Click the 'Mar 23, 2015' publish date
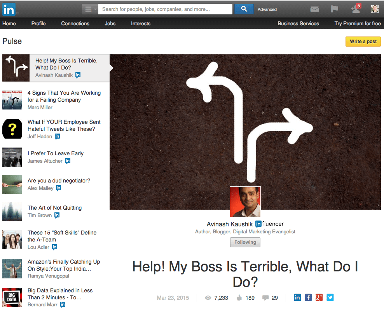The width and height of the screenshot is (384, 311). [173, 298]
